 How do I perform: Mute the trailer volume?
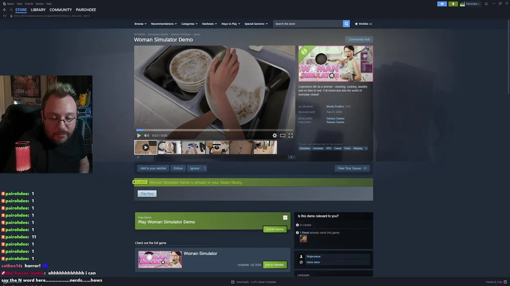tap(146, 135)
